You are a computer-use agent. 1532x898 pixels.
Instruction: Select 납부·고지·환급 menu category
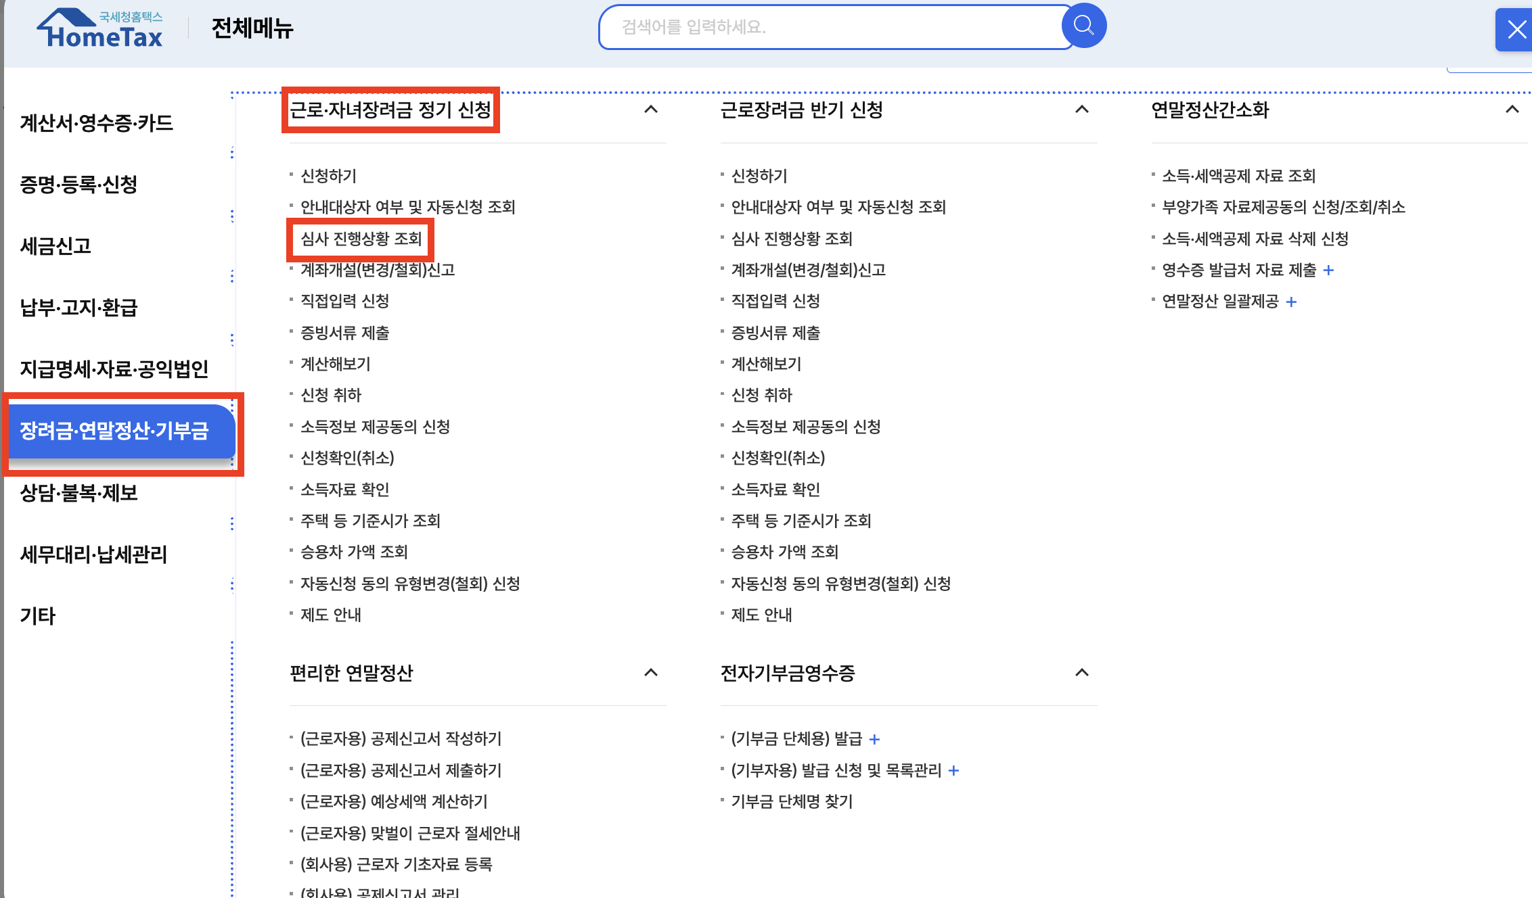[x=78, y=308]
